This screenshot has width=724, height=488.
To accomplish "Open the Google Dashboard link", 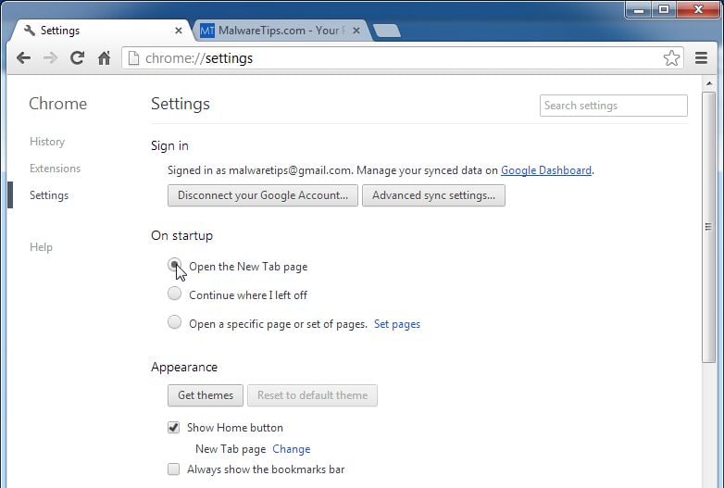I will tap(546, 170).
